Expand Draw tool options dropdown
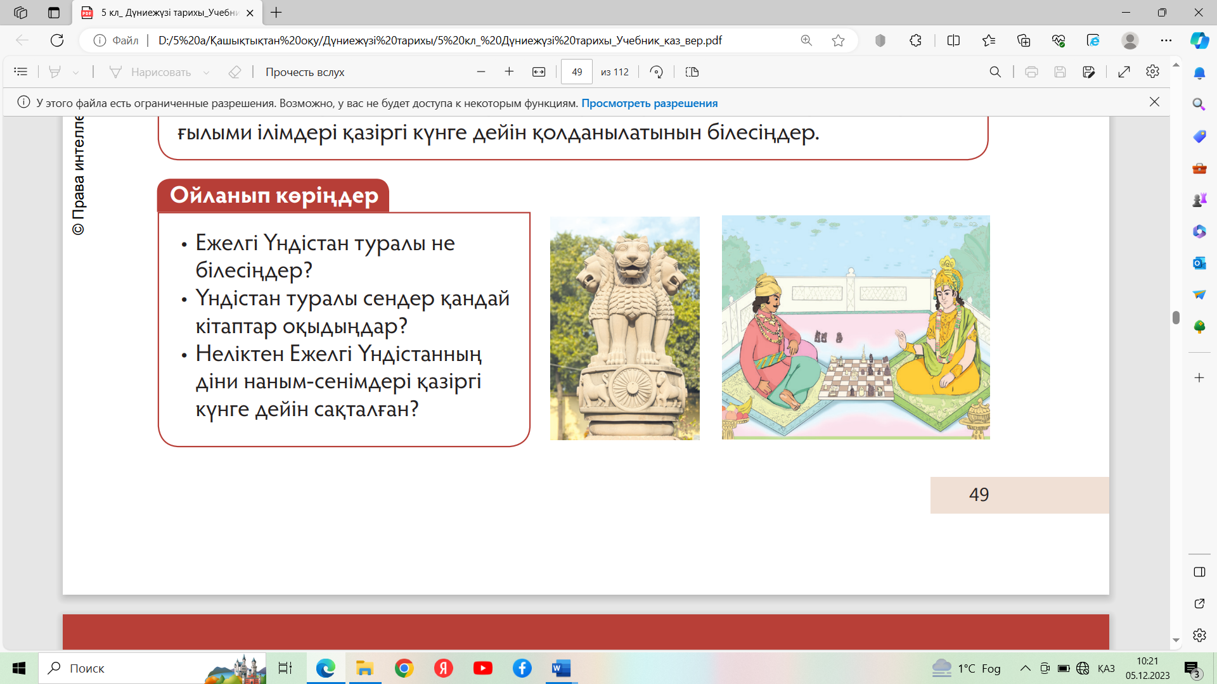The height and width of the screenshot is (684, 1217). (207, 72)
